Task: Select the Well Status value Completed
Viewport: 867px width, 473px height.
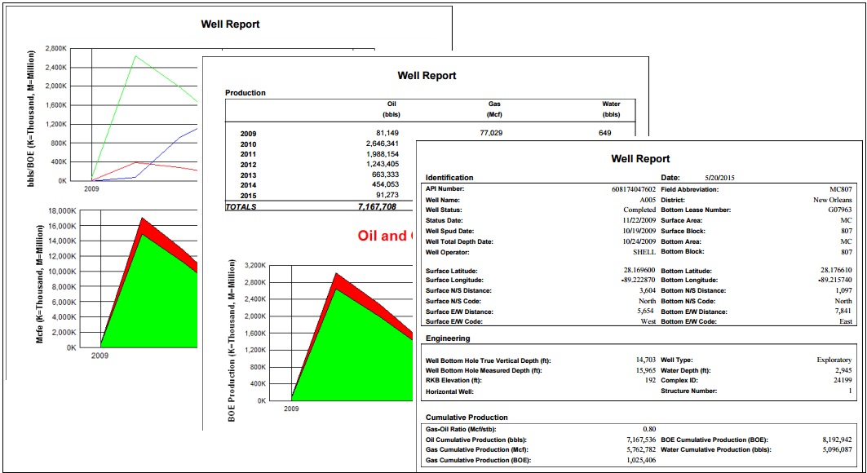Action: click(639, 210)
